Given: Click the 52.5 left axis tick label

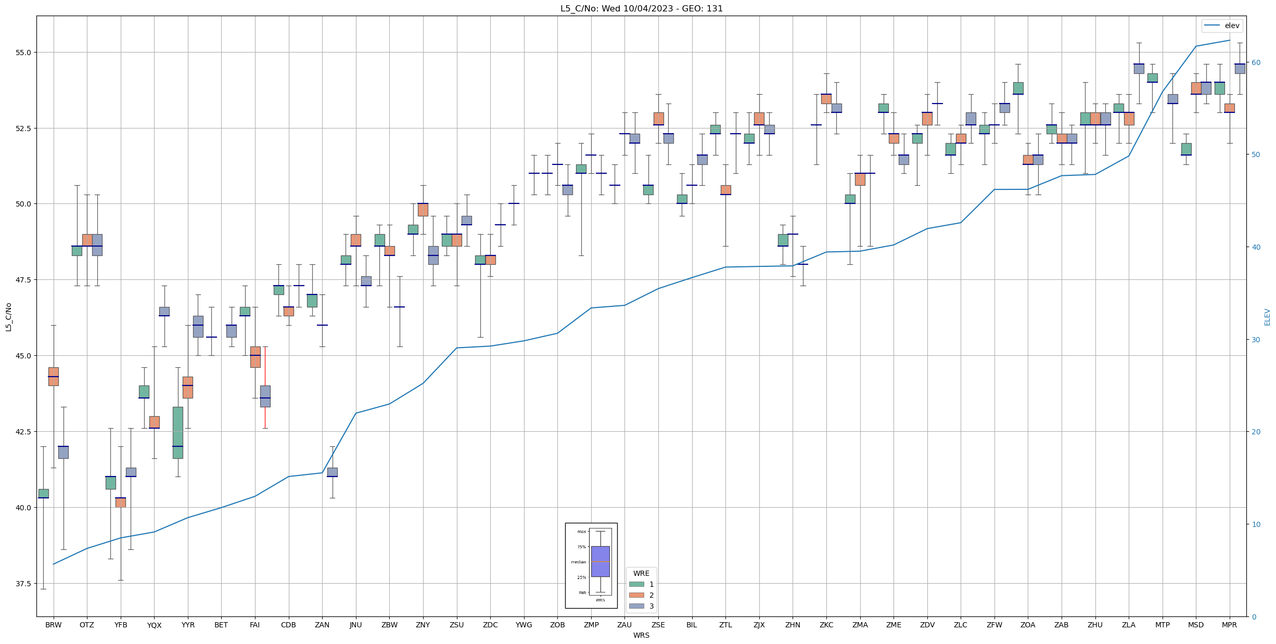Looking at the screenshot, I should point(23,128).
